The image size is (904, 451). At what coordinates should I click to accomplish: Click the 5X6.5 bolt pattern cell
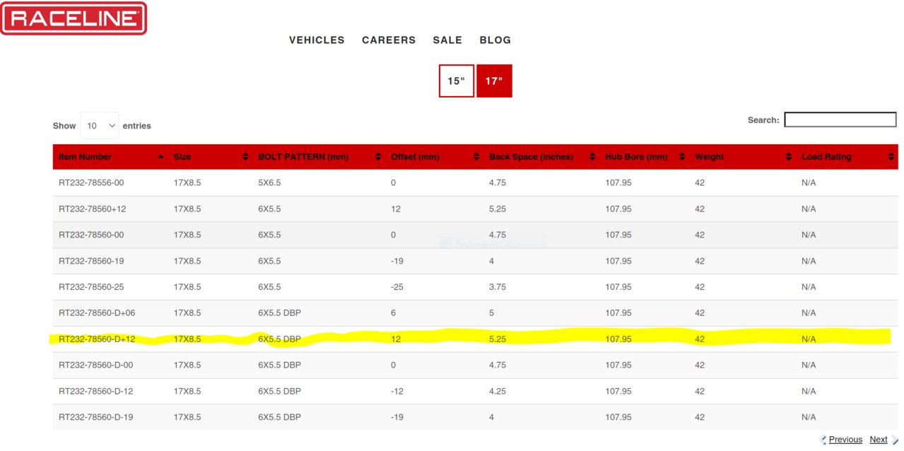point(269,182)
